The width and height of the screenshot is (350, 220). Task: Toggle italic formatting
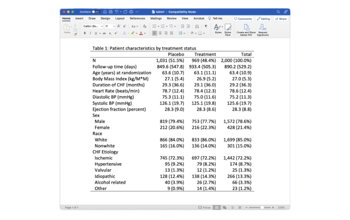click(x=90, y=33)
